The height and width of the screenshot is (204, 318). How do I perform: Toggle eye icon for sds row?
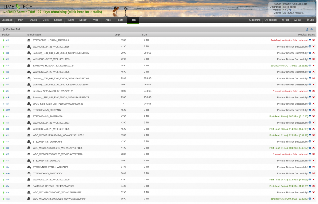pyautogui.click(x=310, y=148)
